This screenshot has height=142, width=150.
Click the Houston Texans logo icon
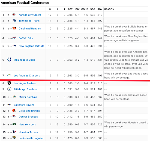pyautogui.click(x=14, y=132)
